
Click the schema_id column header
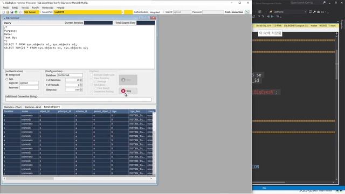pos(84,112)
